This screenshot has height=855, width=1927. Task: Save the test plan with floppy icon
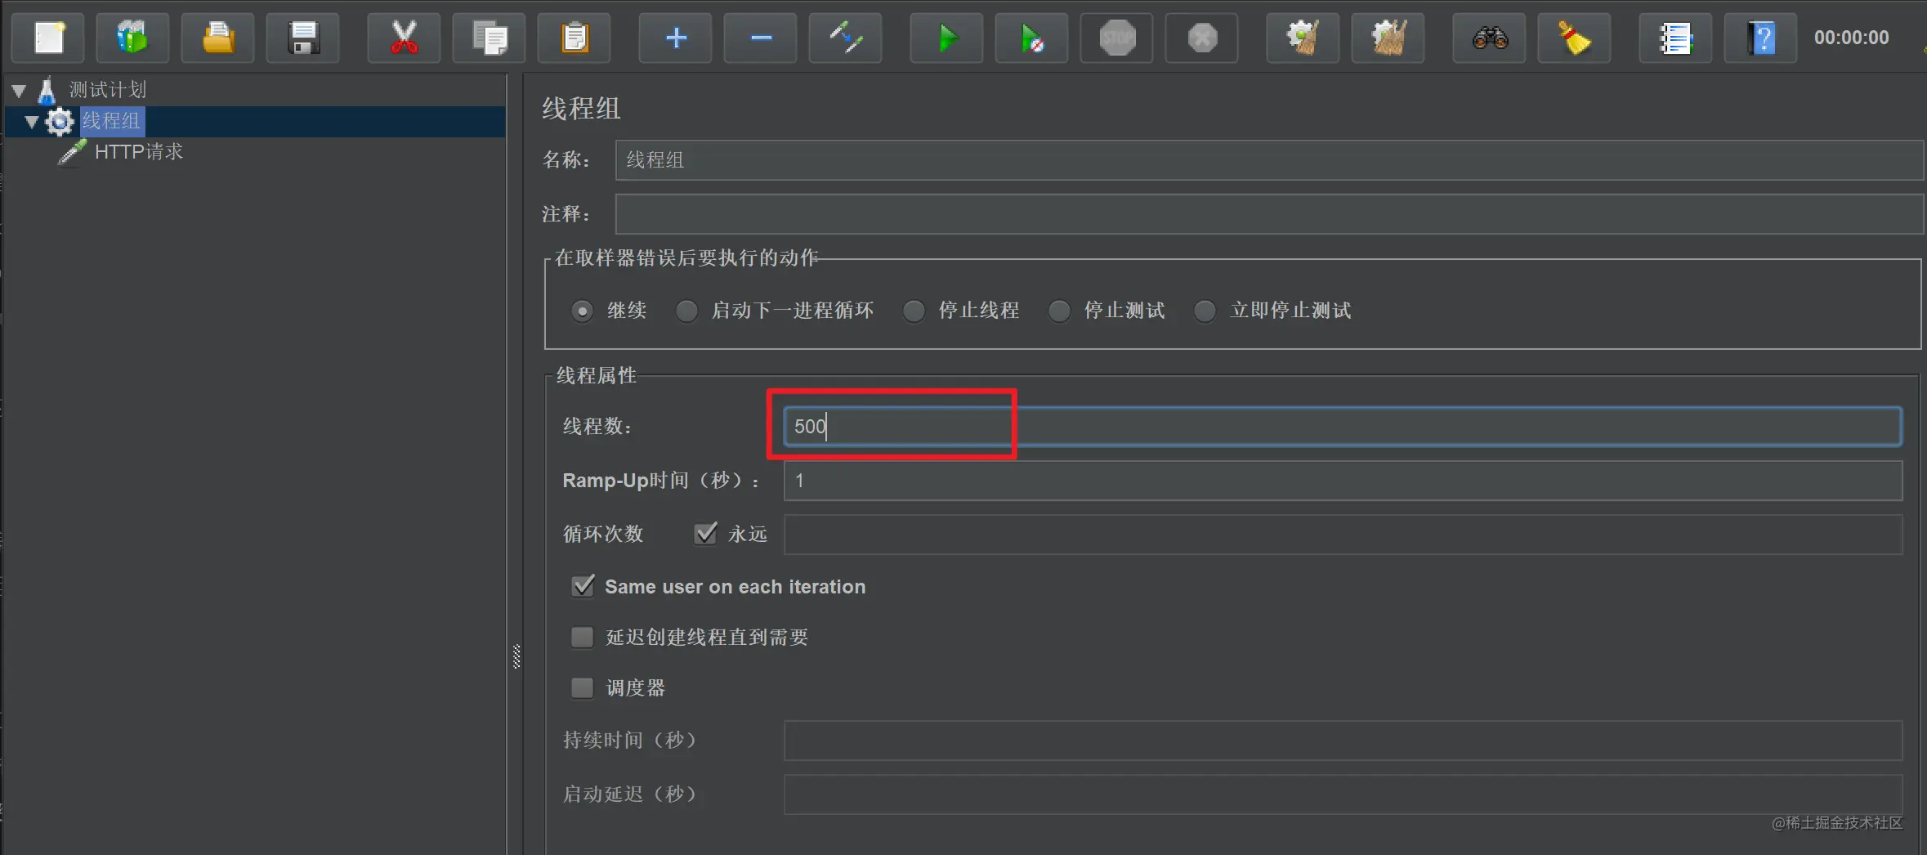coord(302,38)
